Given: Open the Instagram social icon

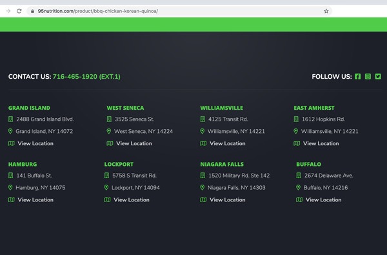Looking at the screenshot, I should pyautogui.click(x=368, y=77).
